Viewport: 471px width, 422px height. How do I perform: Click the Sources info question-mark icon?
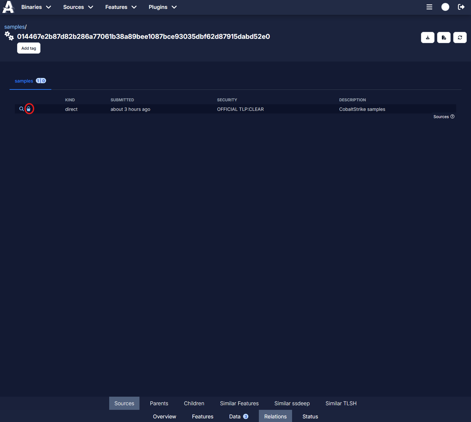pos(453,116)
